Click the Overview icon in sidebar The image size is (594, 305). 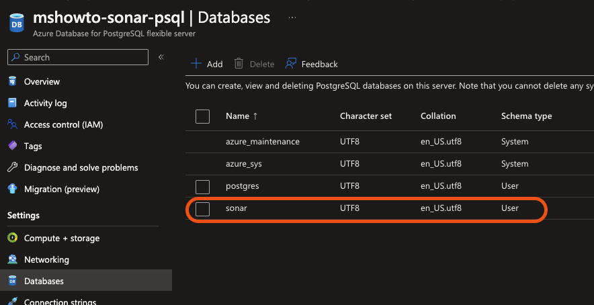point(12,81)
